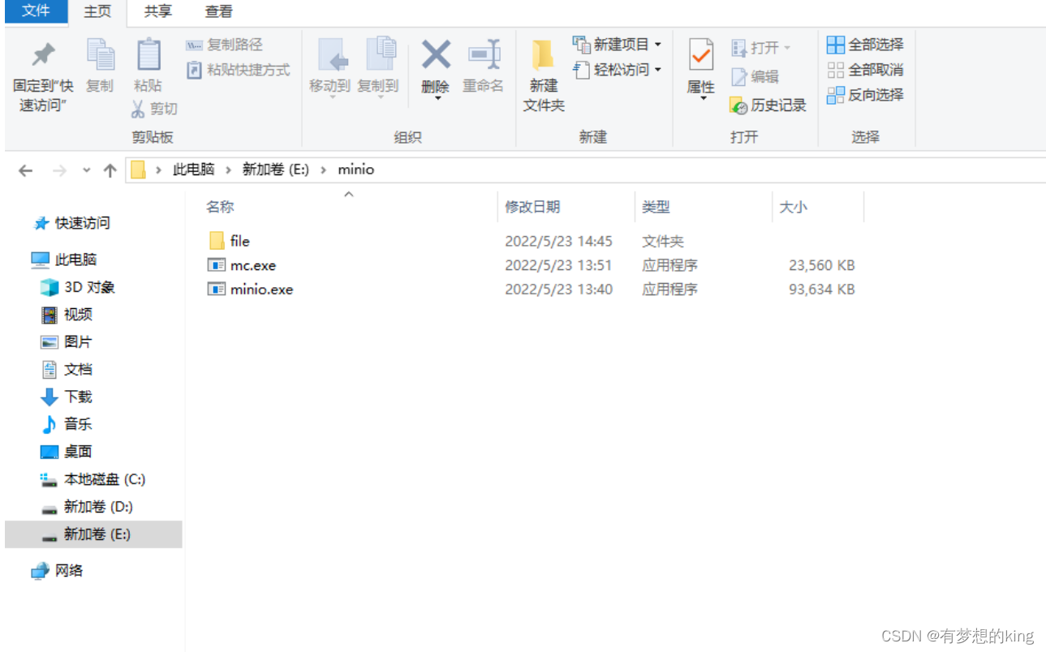Click 新加卷 (E:) in the address breadcrumb
Screen dimensions: 1046x652
275,169
